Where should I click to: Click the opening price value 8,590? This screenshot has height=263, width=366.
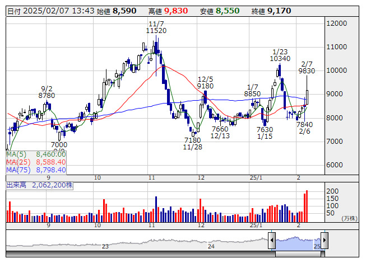click(124, 11)
